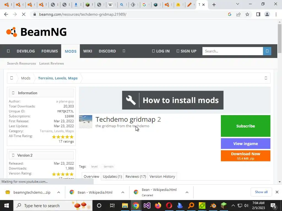This screenshot has height=211, width=282.
Task: Click the breadcrumb home icon before Mods
Action: coord(12,78)
